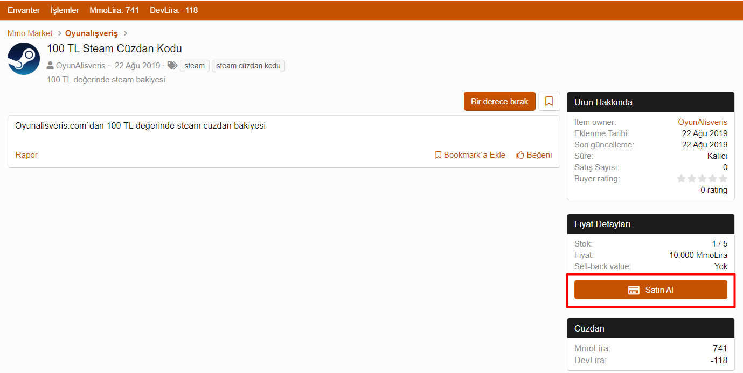
Task: Click the Cüzdan panel header
Action: [651, 328]
